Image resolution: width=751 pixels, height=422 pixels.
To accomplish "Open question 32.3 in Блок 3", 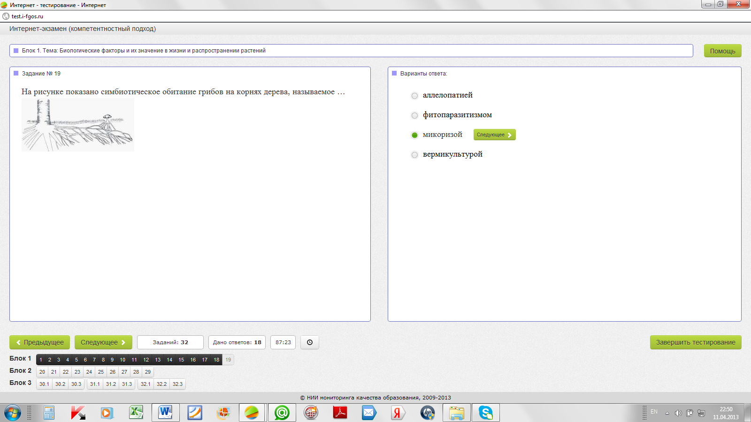I will pos(177,384).
